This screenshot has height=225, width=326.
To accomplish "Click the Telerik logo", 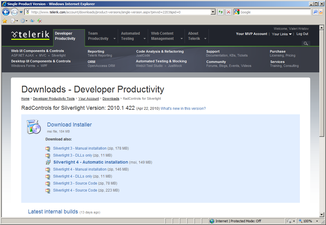I will (30, 35).
